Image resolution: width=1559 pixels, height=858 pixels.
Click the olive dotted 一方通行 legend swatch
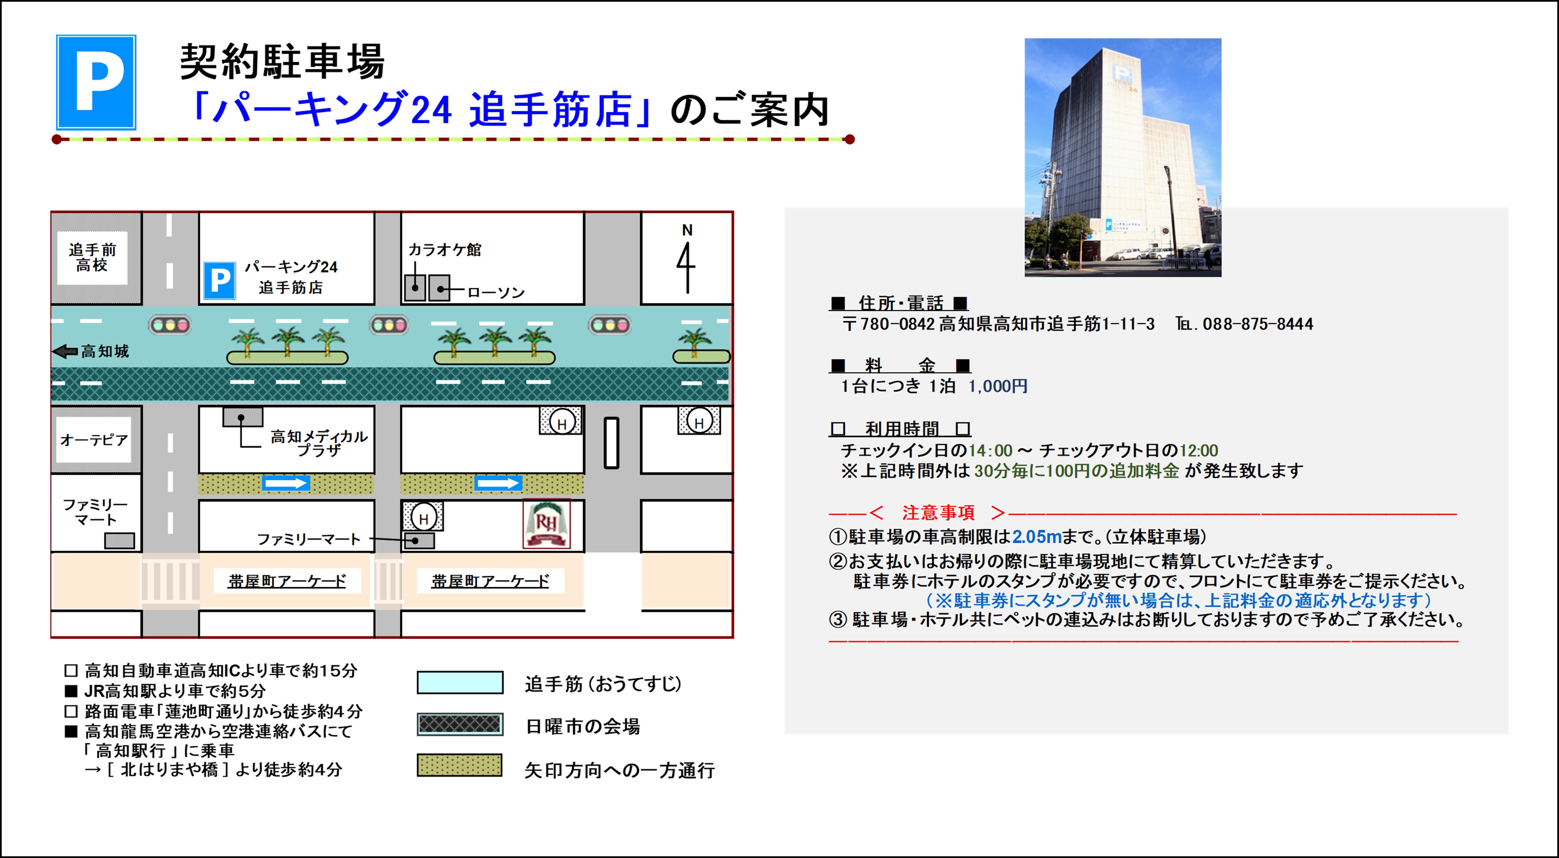[x=460, y=766]
